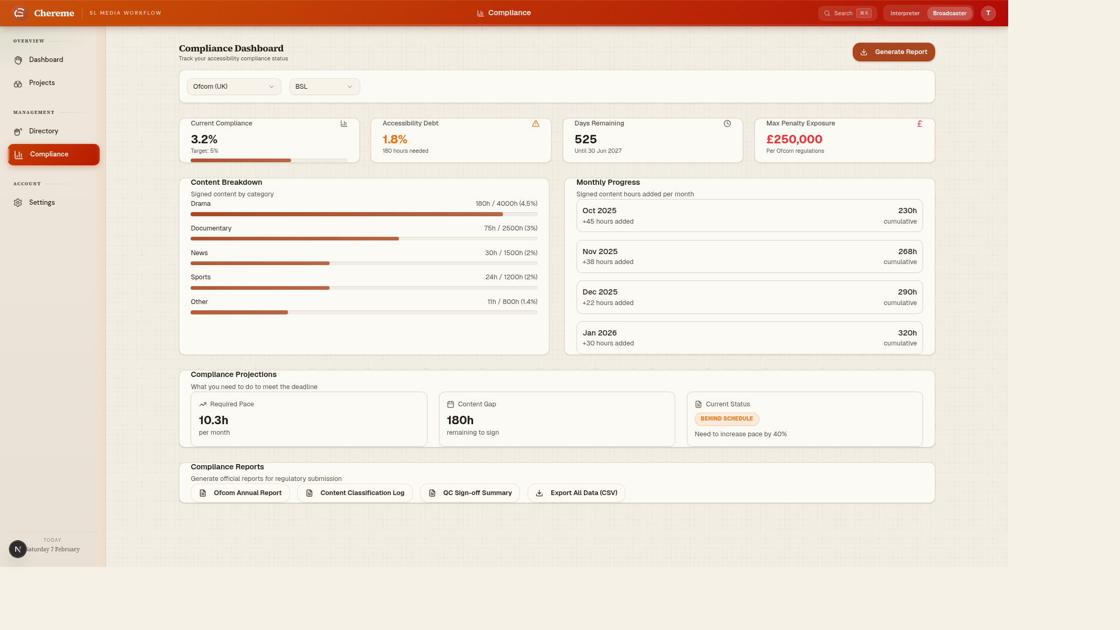Click the search magnifier in the top bar
This screenshot has width=1120, height=630.
(827, 13)
